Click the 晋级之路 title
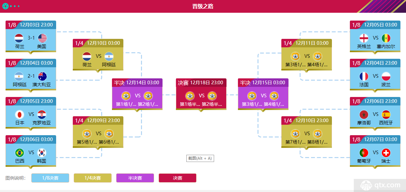This screenshot has height=192, width=406. coord(203,6)
